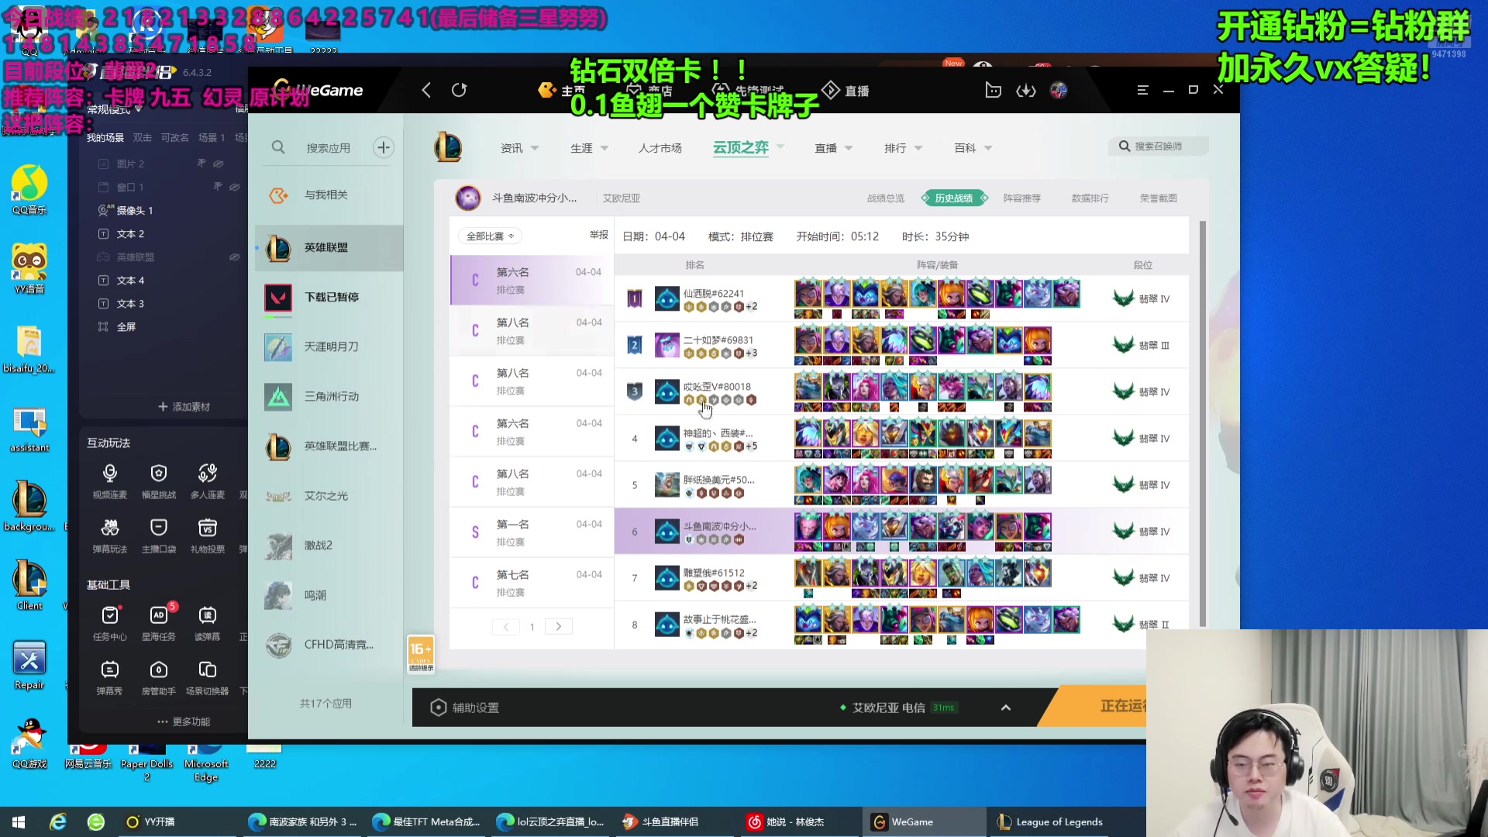Switch to 阵容推荐 tab
This screenshot has height=837, width=1488.
tap(1022, 198)
